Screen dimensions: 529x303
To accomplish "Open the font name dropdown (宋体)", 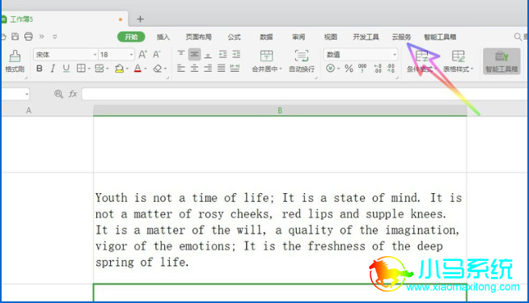I will (95, 55).
